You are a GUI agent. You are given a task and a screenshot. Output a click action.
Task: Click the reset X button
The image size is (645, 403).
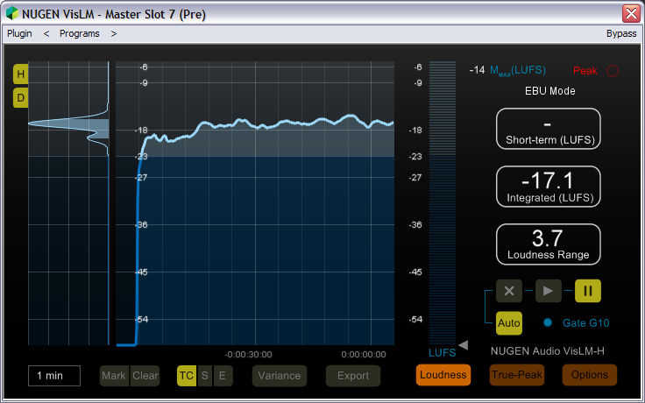point(509,291)
